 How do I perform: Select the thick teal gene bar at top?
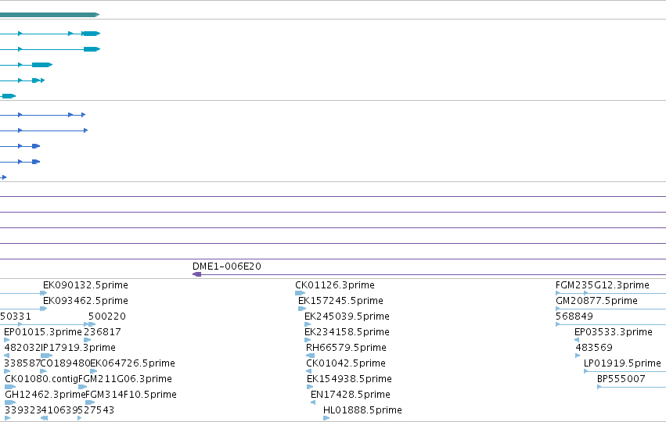coord(49,15)
